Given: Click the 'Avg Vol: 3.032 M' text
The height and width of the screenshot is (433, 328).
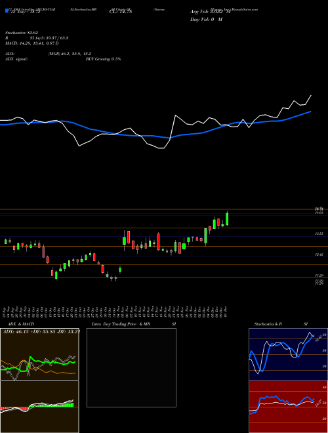Looking at the screenshot, I should (x=210, y=12).
